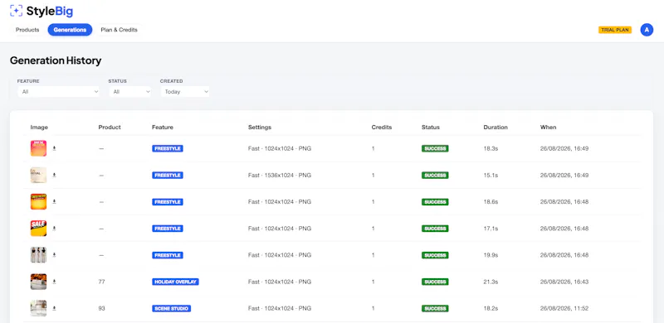Open the Products tab
Viewport: 664px width, 323px height.
click(27, 30)
